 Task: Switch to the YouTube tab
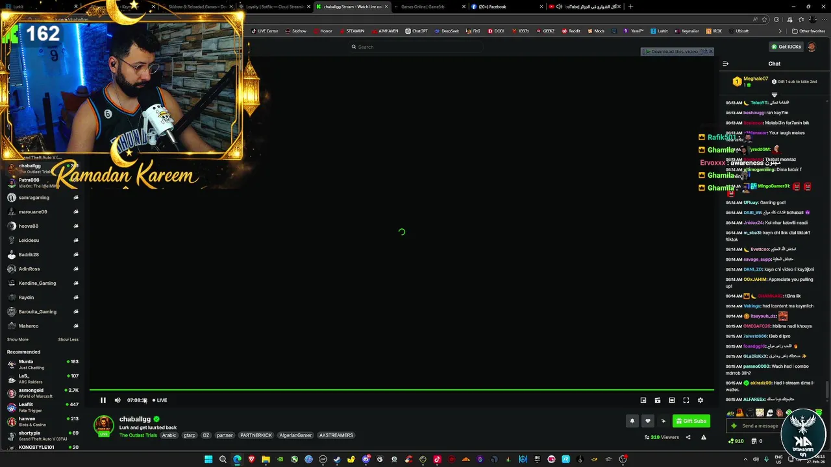tap(584, 6)
